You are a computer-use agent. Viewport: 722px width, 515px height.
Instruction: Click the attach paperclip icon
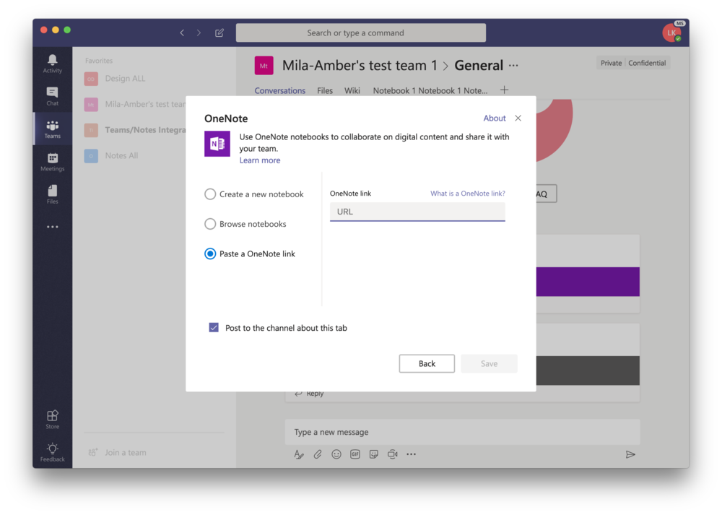(318, 454)
